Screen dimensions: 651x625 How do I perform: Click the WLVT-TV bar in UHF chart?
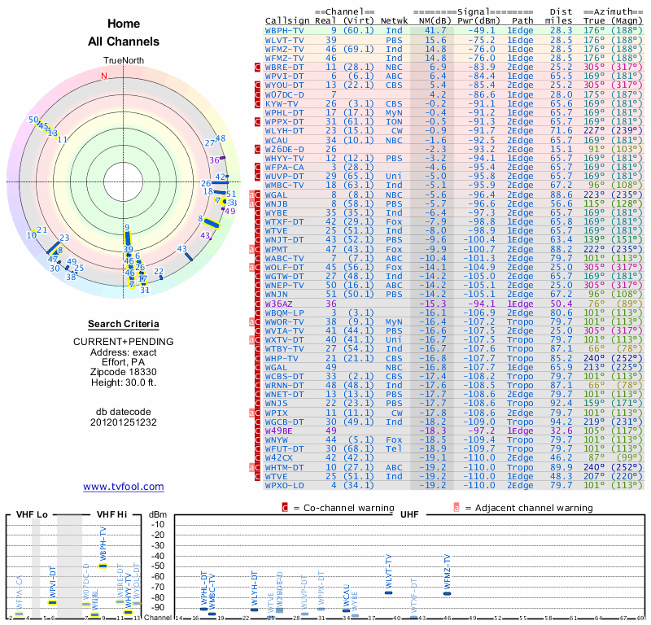coord(388,594)
